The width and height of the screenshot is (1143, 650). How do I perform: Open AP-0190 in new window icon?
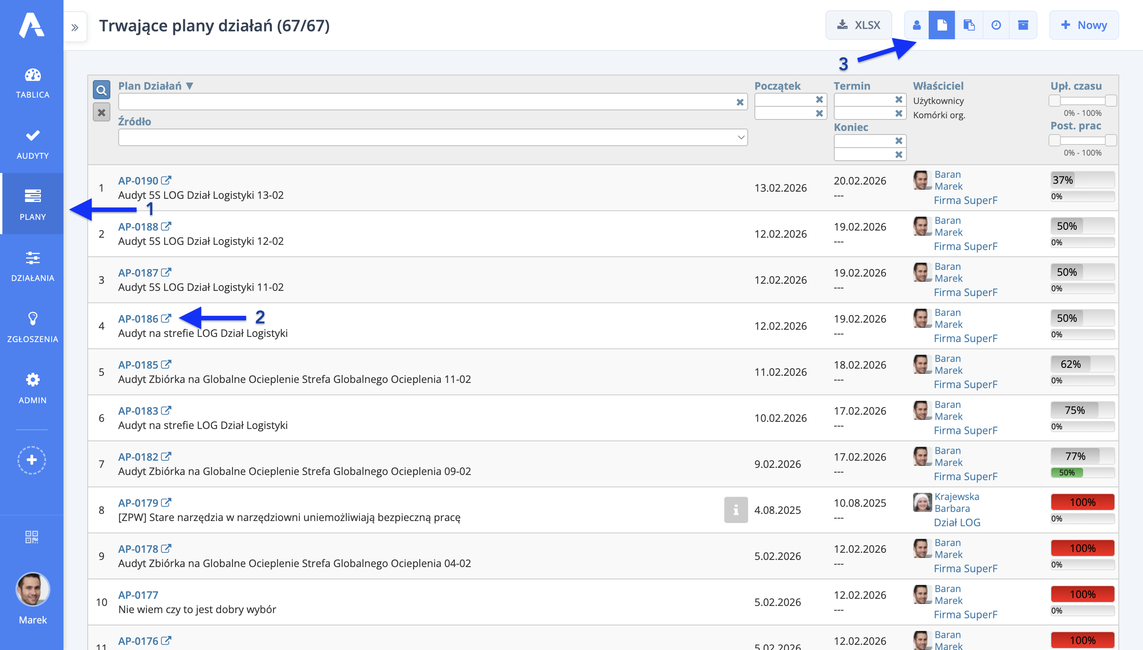[166, 180]
